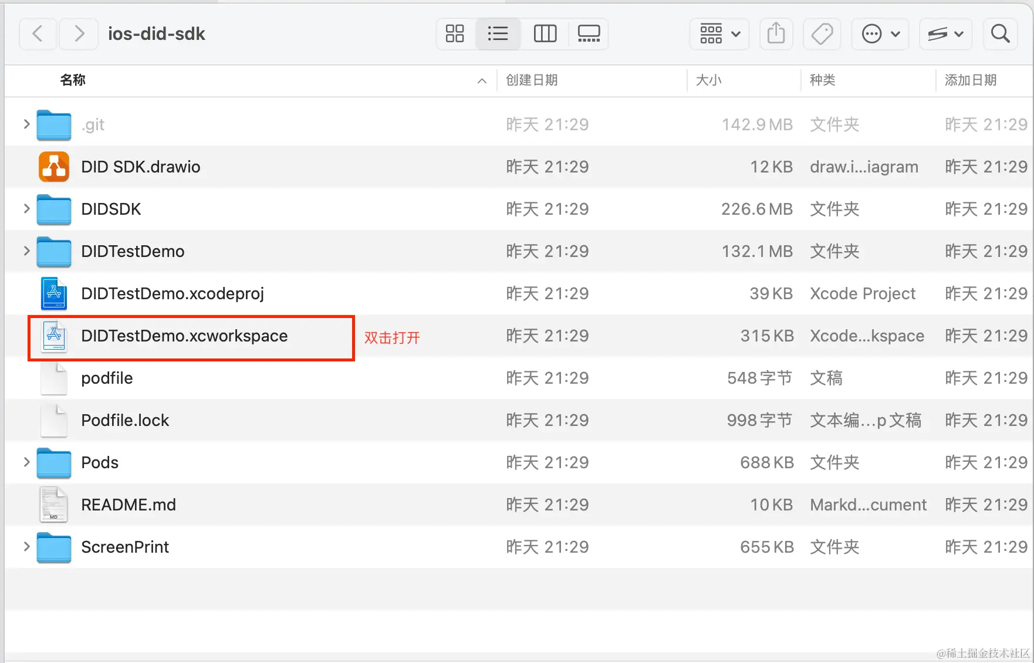Image resolution: width=1034 pixels, height=663 pixels.
Task: Switch to gallery view
Action: (589, 33)
